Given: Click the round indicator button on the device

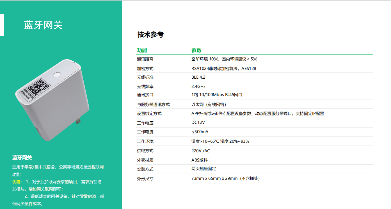Looking at the screenshot, I should pos(57,74).
